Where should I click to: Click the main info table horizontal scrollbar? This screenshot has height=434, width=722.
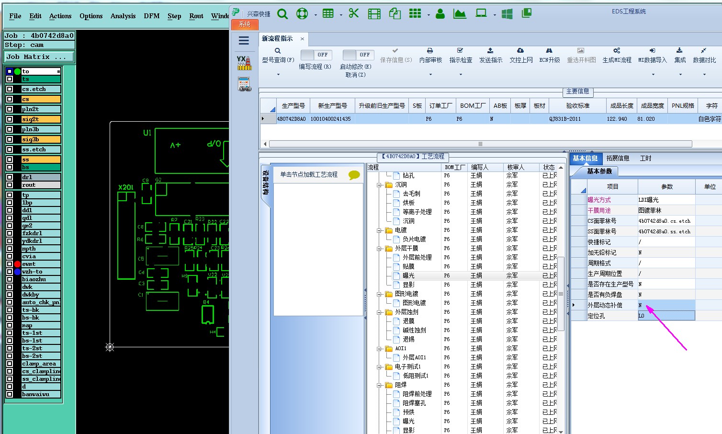pyautogui.click(x=480, y=144)
